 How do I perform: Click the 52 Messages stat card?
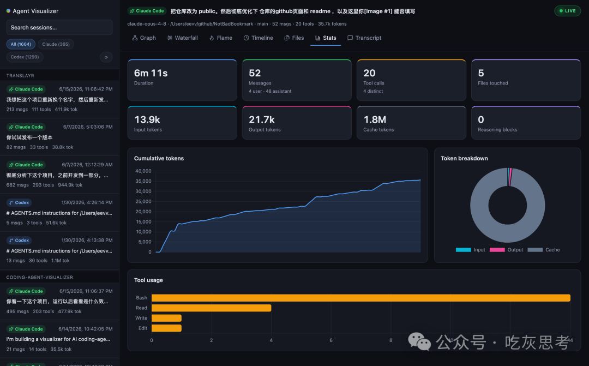[x=297, y=80]
